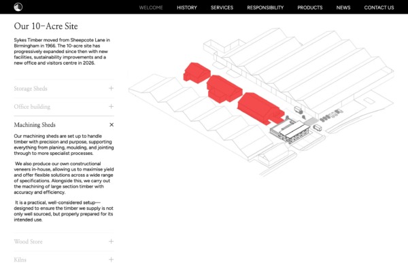Select the Storage Sheds heading
408x263 pixels.
point(31,88)
